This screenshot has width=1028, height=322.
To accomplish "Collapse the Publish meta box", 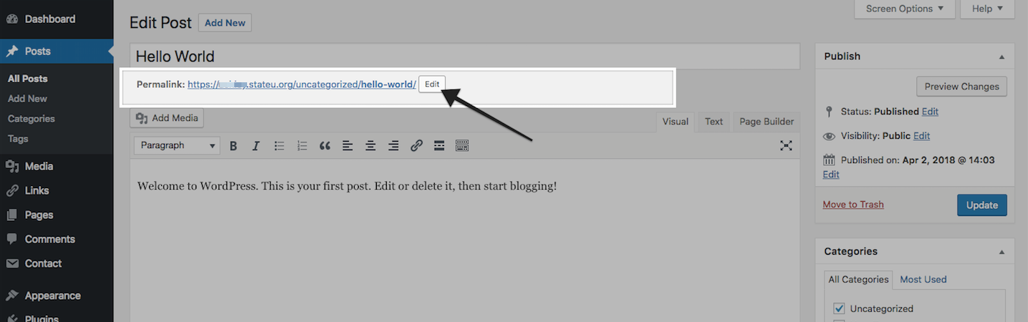I will (x=1001, y=57).
